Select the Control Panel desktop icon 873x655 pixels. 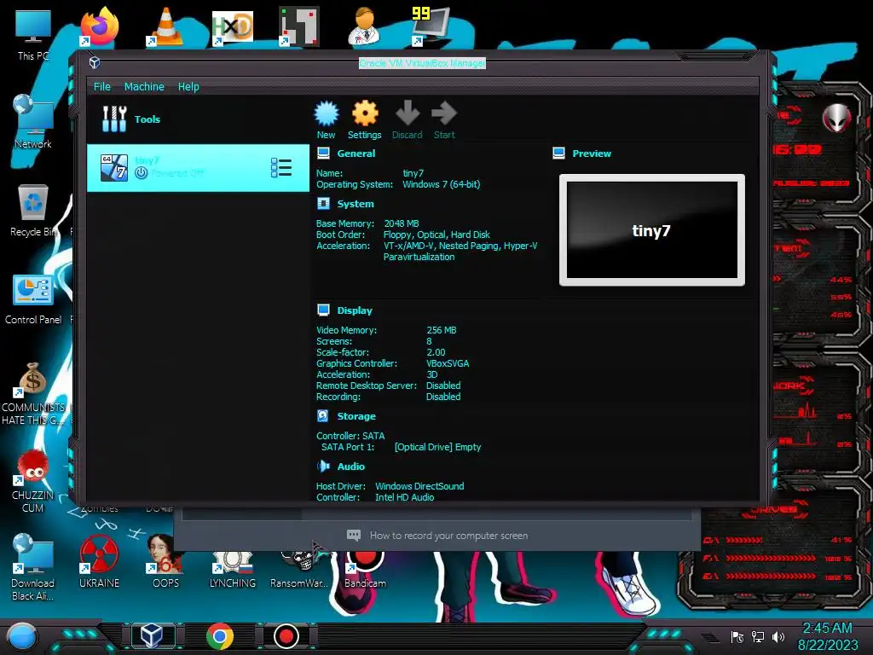[33, 299]
